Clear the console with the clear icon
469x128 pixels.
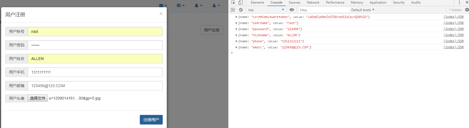pos(241,10)
